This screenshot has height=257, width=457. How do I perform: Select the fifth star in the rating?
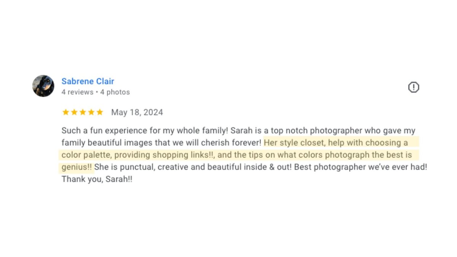[100, 112]
